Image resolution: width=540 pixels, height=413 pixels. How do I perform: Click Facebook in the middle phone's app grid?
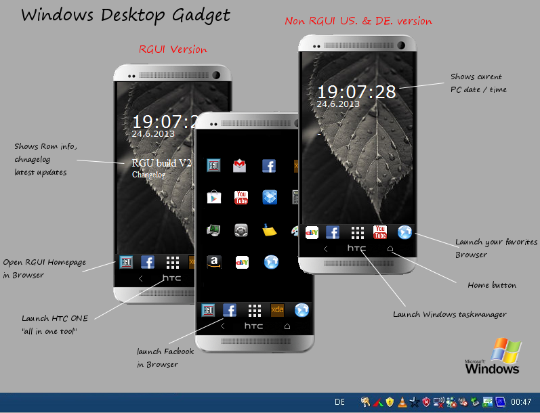[268, 166]
